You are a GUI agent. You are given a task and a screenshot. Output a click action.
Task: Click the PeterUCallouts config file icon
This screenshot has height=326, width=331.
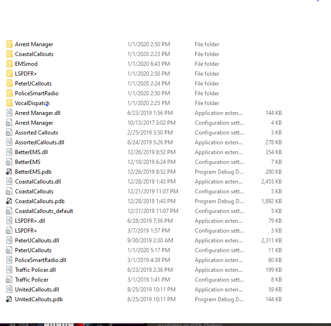tap(9, 250)
